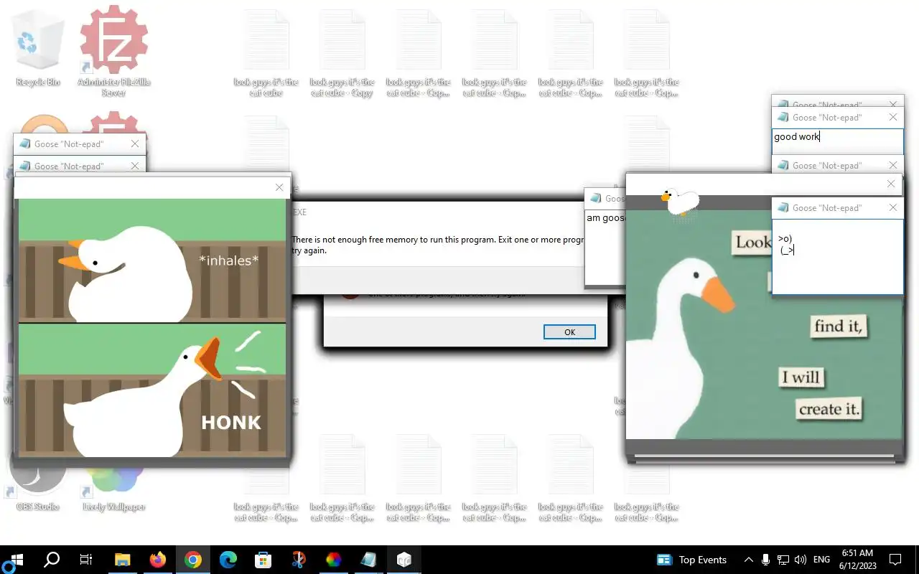
Task: Select the 'cat cube - Copy' file icon
Action: 342,55
